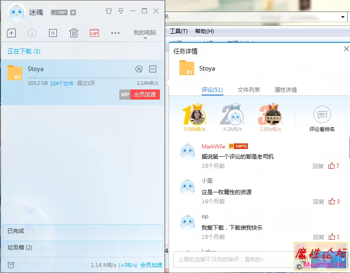Click comment text 这是一枚魔性的资源
This screenshot has width=350, height=273.
click(227, 192)
